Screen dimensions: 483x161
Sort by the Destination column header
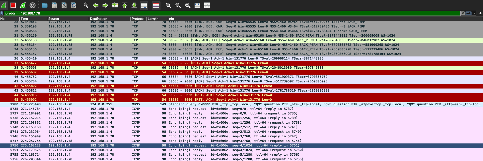click(x=110, y=19)
